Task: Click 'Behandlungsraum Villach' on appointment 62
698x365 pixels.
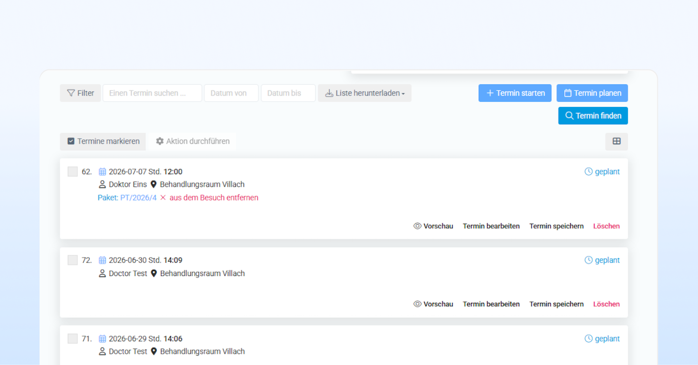Action: tap(202, 184)
